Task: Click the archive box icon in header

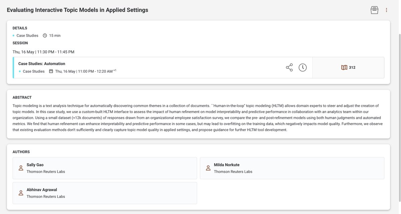Action: (x=374, y=10)
